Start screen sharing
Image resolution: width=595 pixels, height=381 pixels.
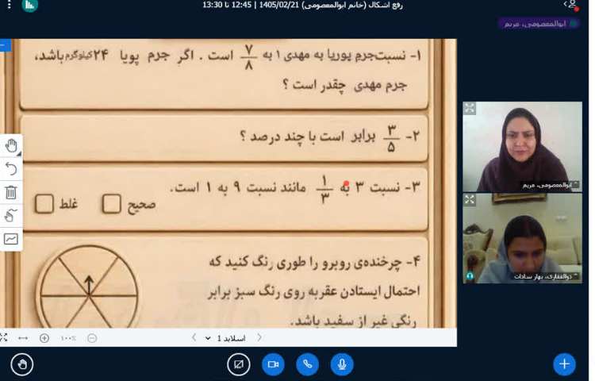[239, 364]
